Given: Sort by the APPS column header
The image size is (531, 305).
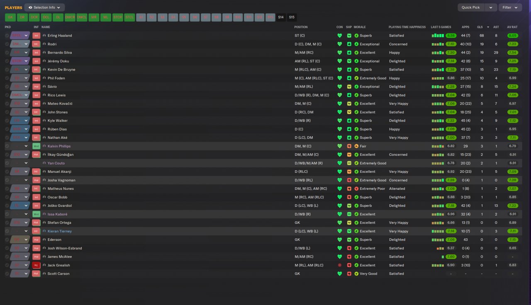Looking at the screenshot, I should point(466,27).
